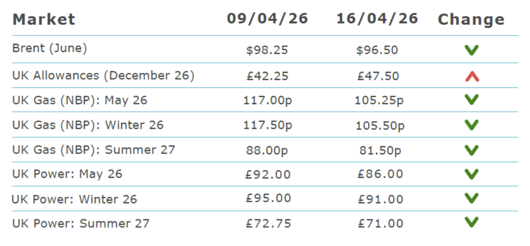Click the £47.50 UK Allowances price
This screenshot has width=530, height=246.
pos(378,76)
